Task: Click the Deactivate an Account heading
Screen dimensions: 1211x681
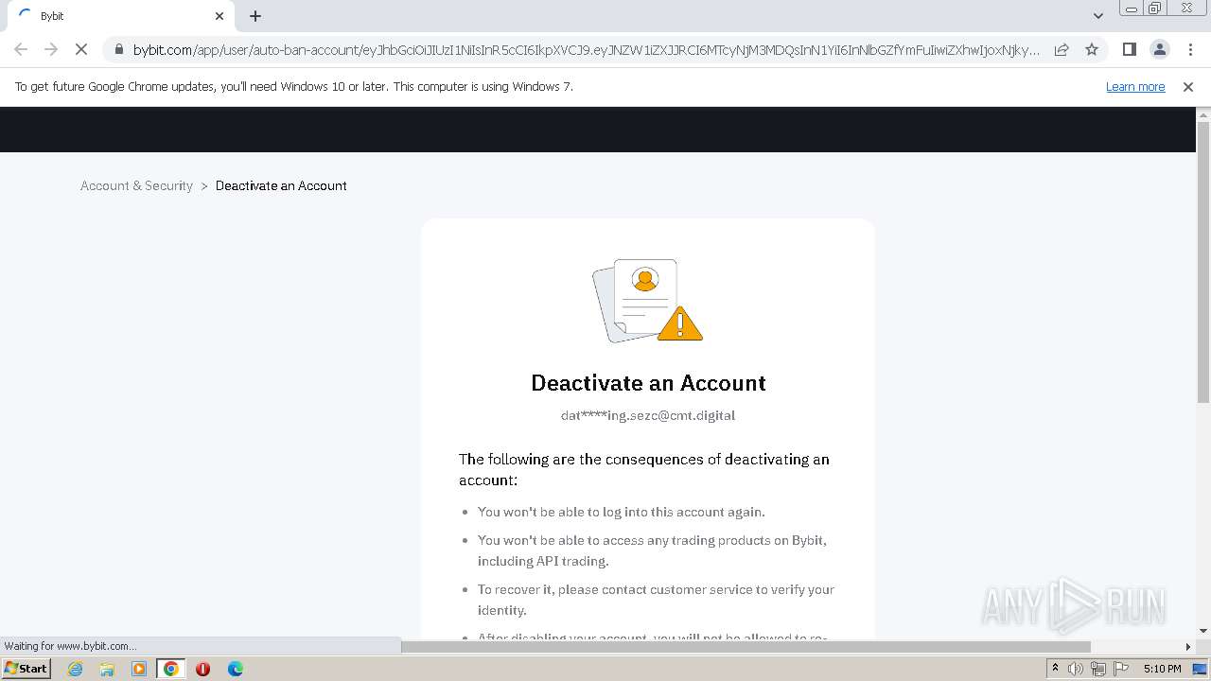Action: [648, 383]
